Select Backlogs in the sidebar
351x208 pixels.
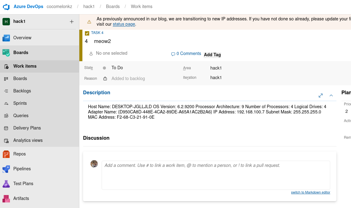click(x=22, y=91)
